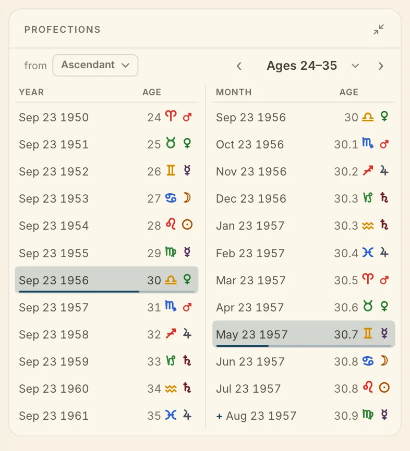Click progress bar under May 23 1957
This screenshot has height=451, width=410.
click(x=304, y=346)
